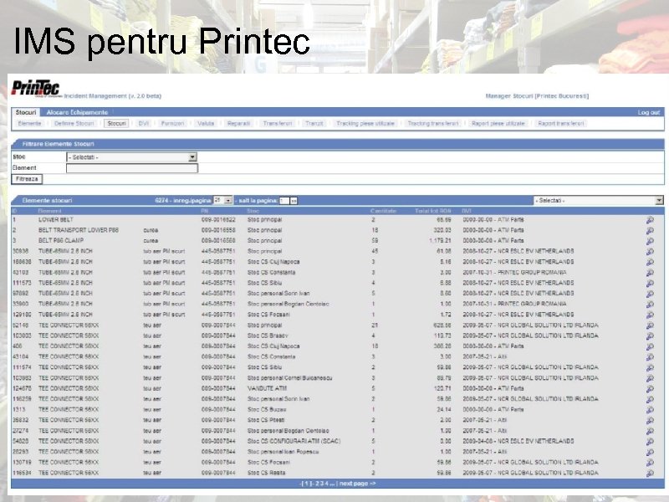This screenshot has width=669, height=502.
Task: Go to page 4 in pagination
Action: point(326,484)
